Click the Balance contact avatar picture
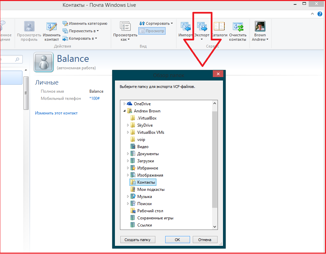This screenshot has height=254, width=326. (x=44, y=62)
